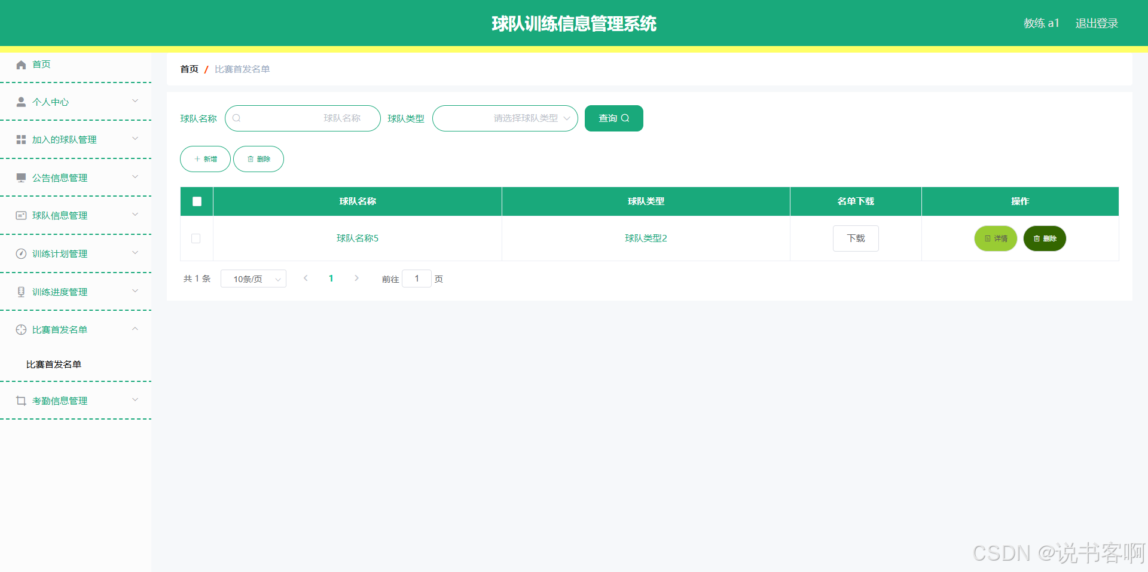Focus the 球队名称 search input
Viewport: 1148px width, 572px height.
pyautogui.click(x=303, y=118)
